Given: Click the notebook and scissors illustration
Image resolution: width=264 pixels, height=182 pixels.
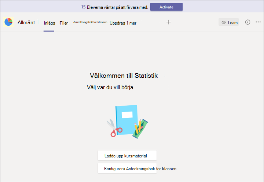Looking at the screenshot, I should (127, 122).
